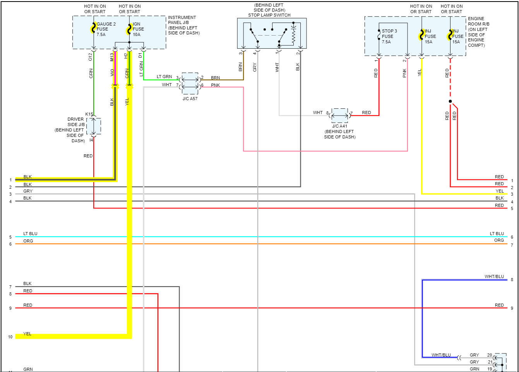Click the "PNK" label under Engine Room R/B pin 2
The image size is (519, 372).
[404, 73]
